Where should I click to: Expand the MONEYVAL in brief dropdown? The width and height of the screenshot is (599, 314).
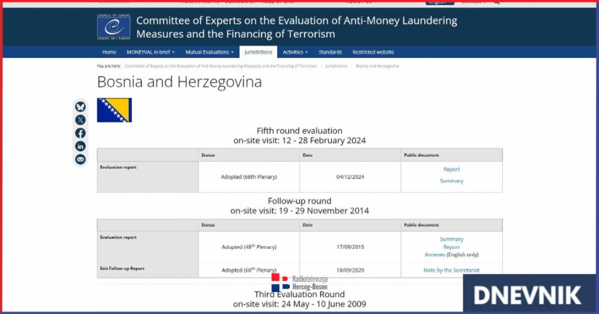(x=151, y=52)
